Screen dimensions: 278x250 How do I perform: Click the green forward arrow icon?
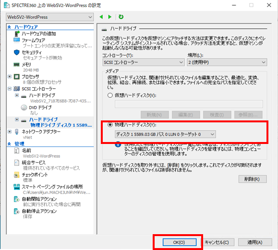[110, 17]
